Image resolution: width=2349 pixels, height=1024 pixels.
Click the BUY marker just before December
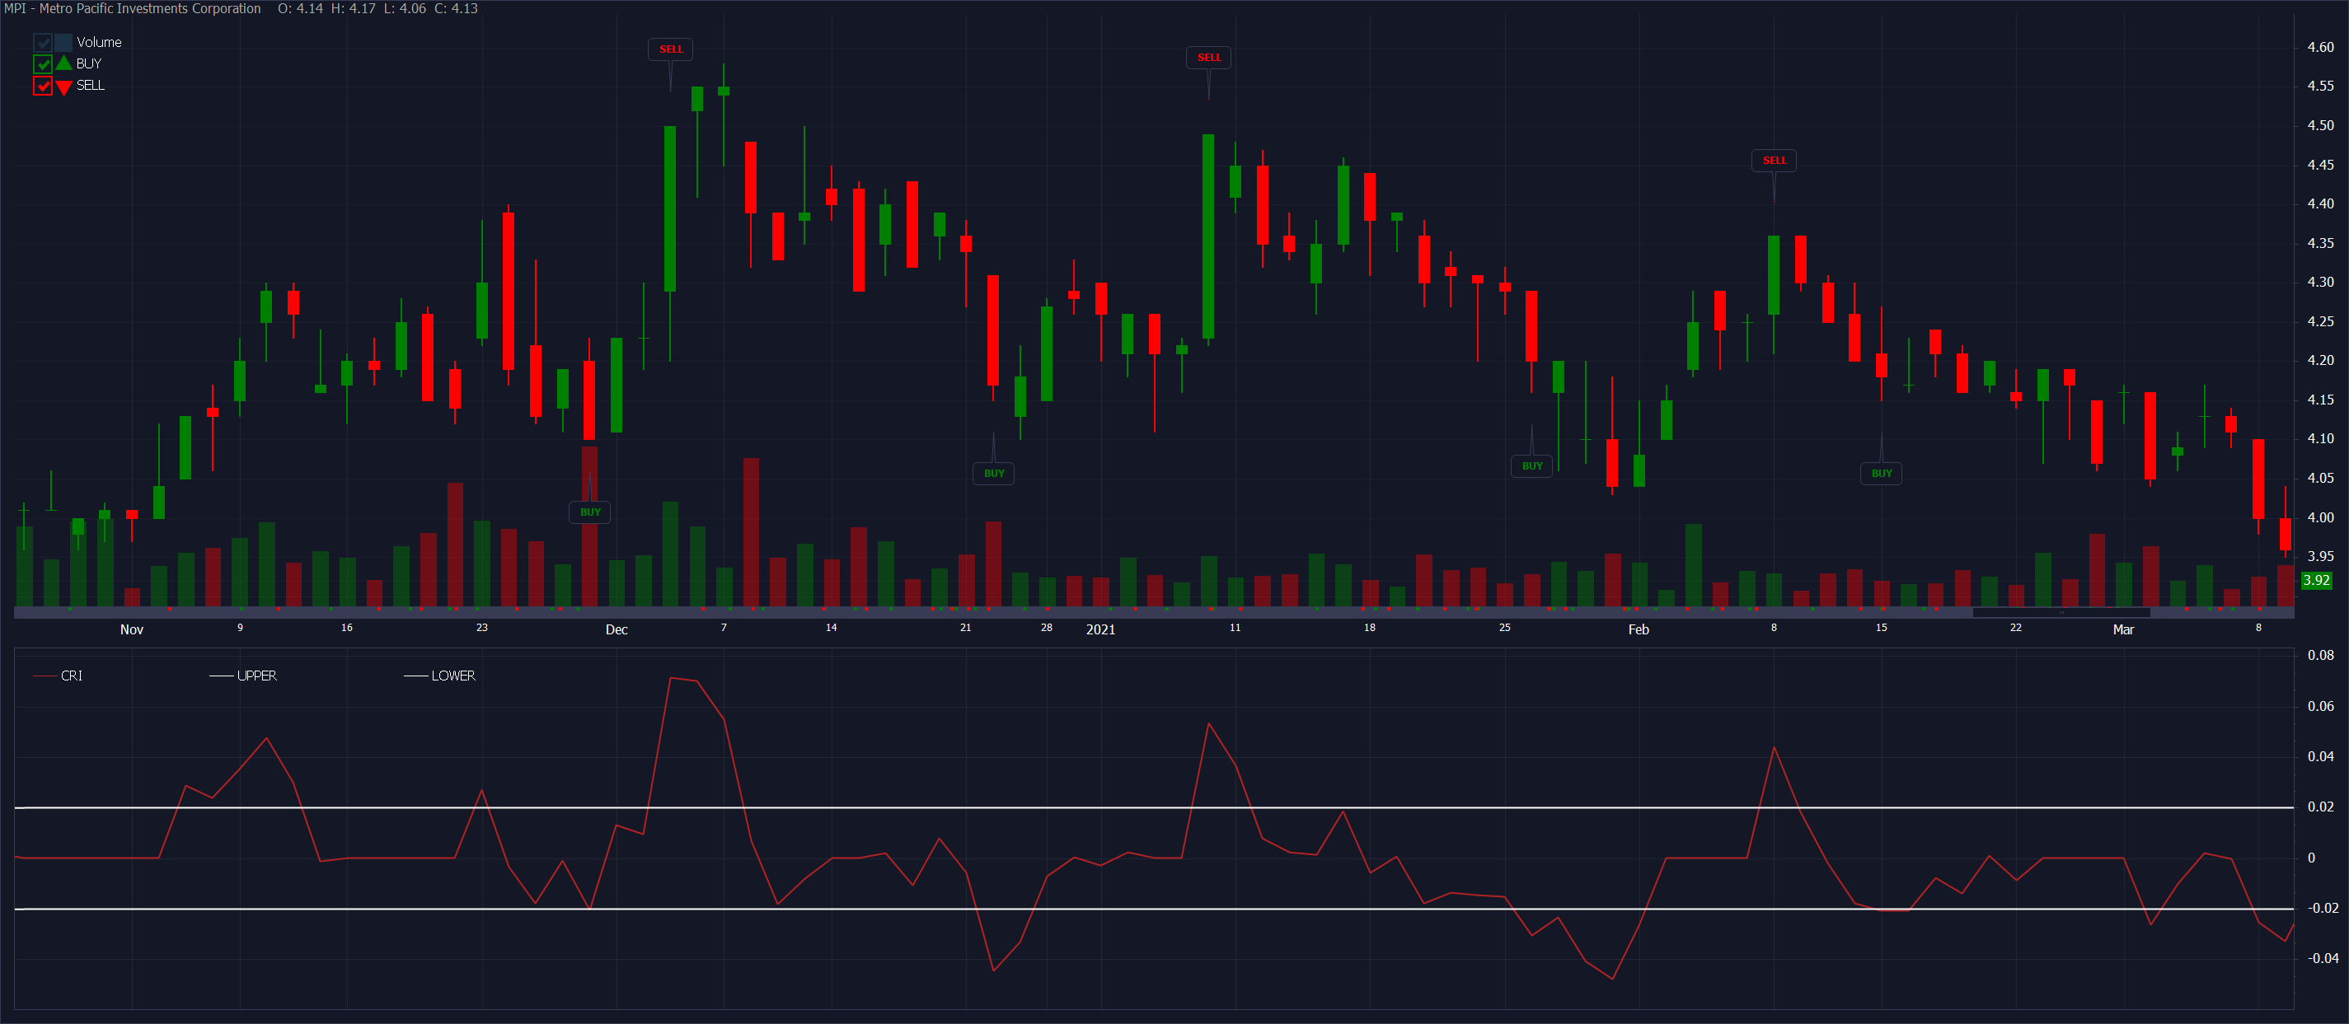tap(590, 512)
